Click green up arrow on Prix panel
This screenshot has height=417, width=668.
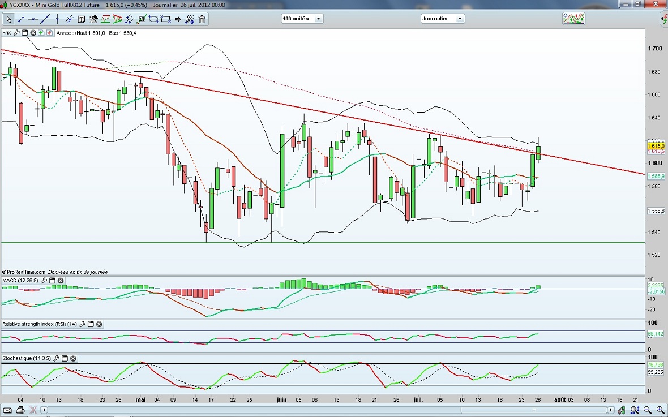pyautogui.click(x=42, y=33)
